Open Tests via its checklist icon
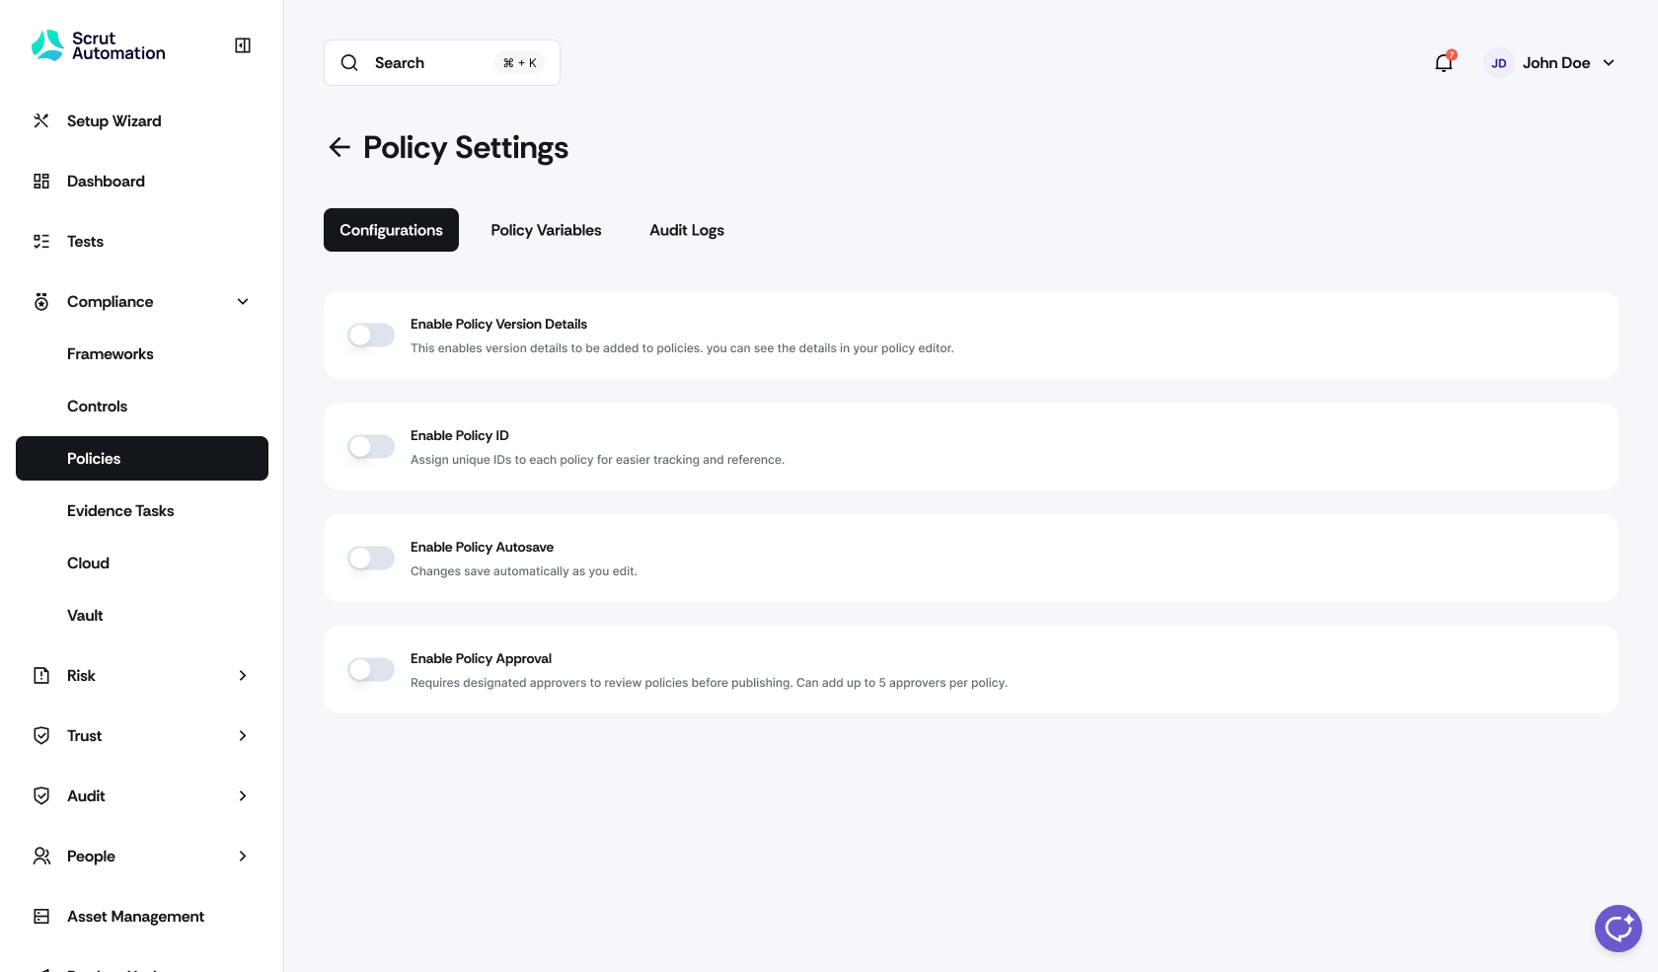Image resolution: width=1658 pixels, height=972 pixels. 41,242
